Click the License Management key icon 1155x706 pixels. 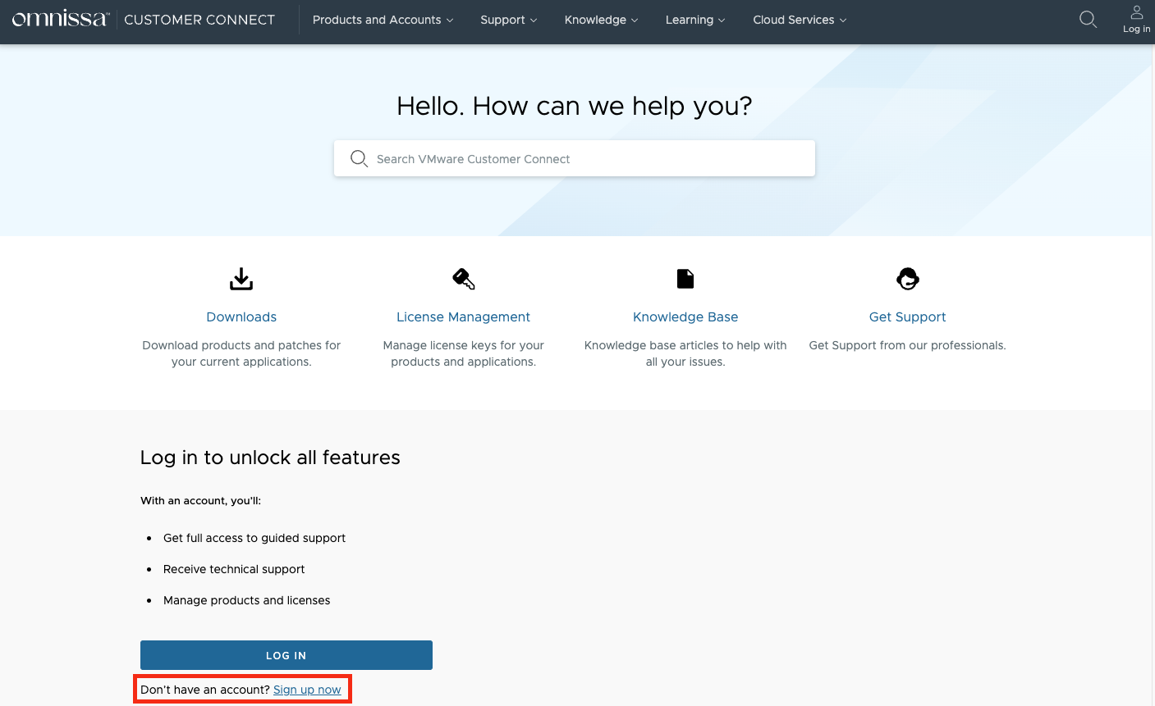[x=463, y=279]
